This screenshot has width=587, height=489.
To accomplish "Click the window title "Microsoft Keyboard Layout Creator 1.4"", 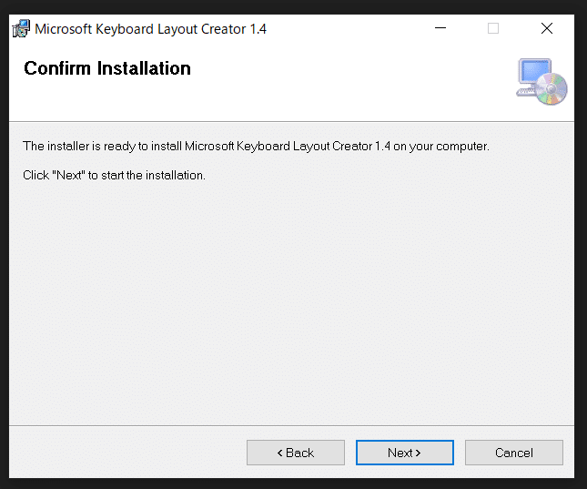I will 150,29.
